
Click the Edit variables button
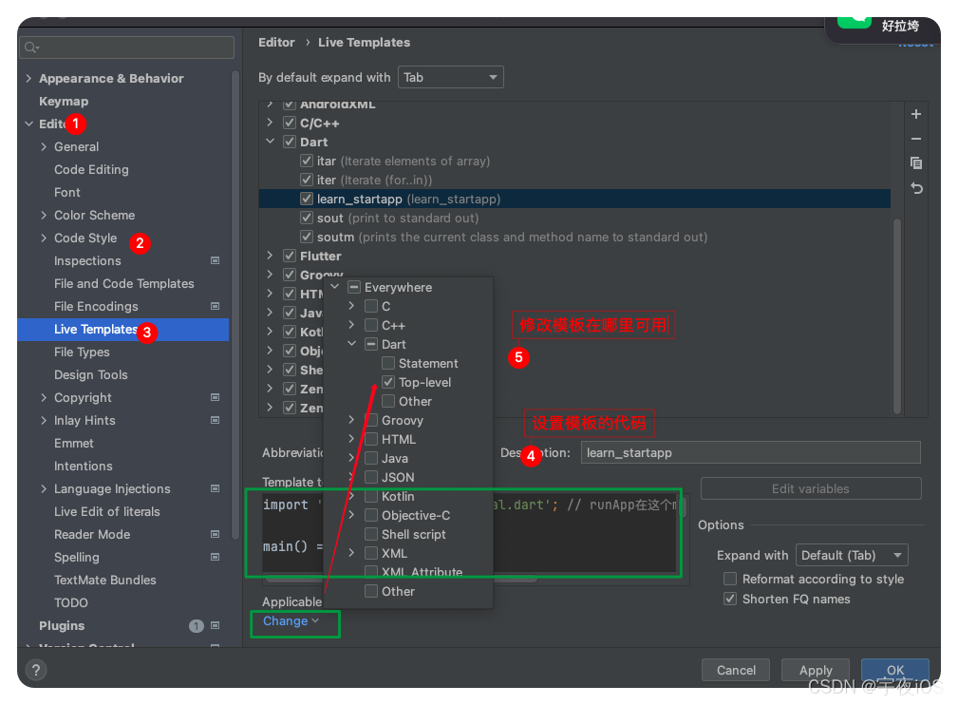pos(811,488)
